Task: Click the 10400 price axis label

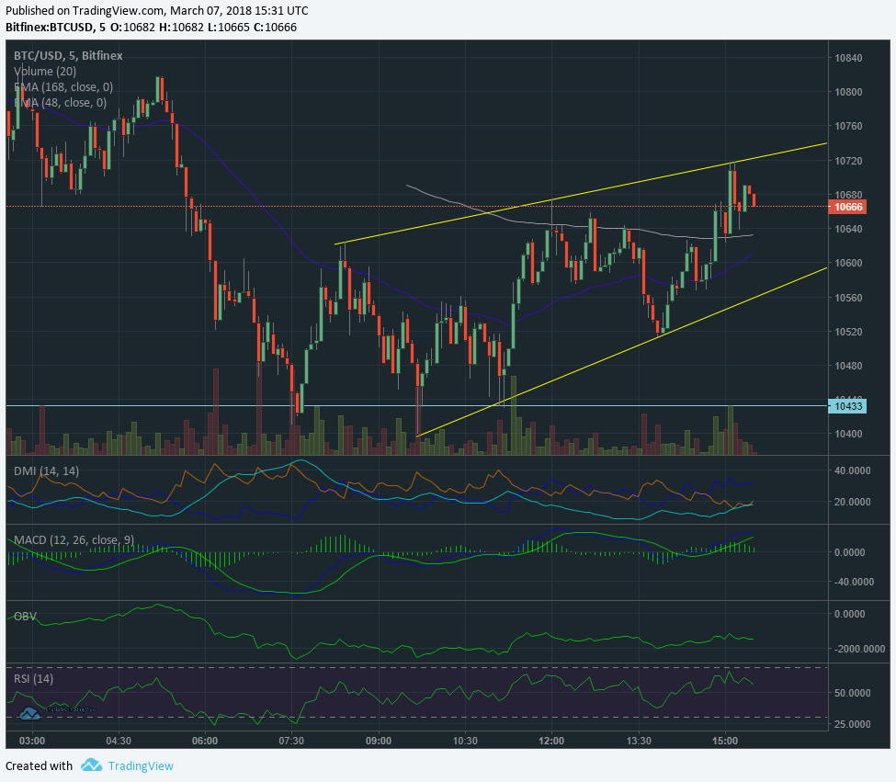Action: click(848, 434)
